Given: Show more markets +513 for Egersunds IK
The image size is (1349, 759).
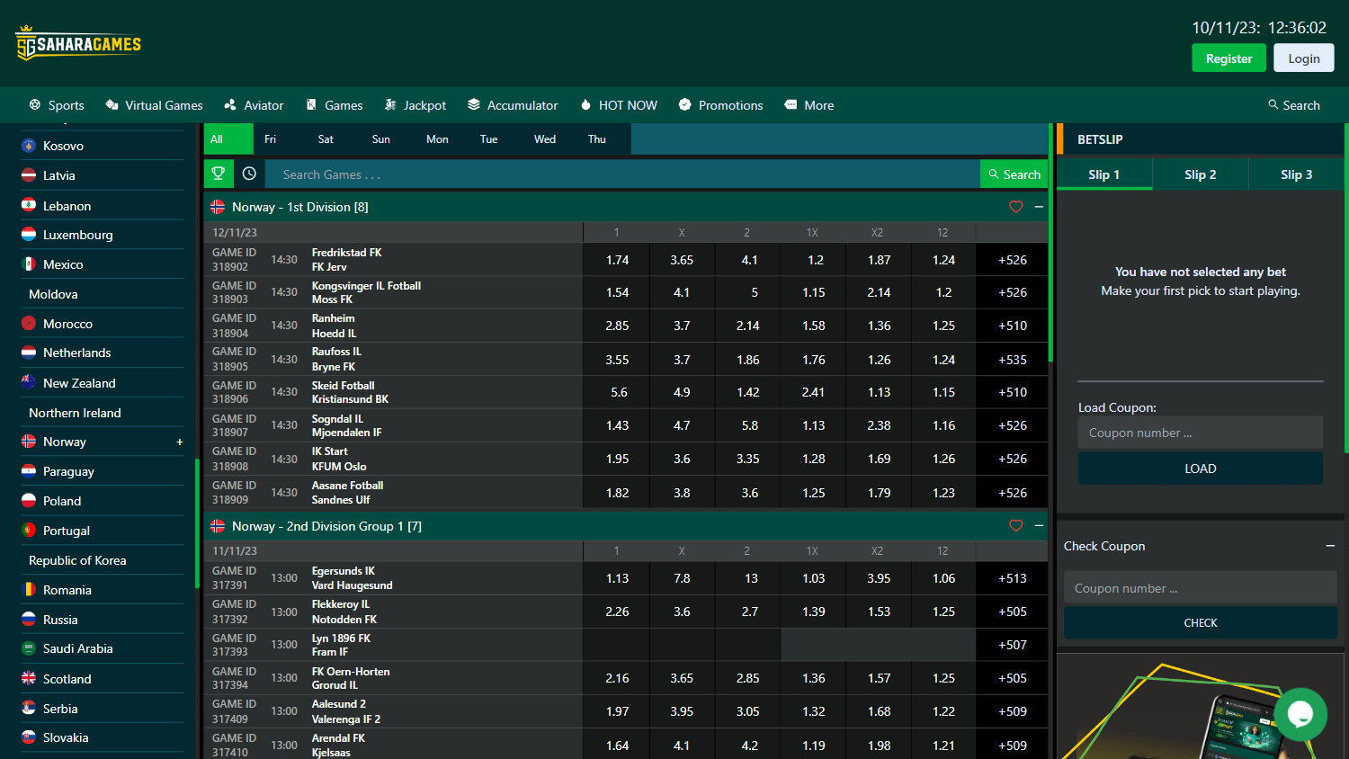Looking at the screenshot, I should pyautogui.click(x=1013, y=578).
